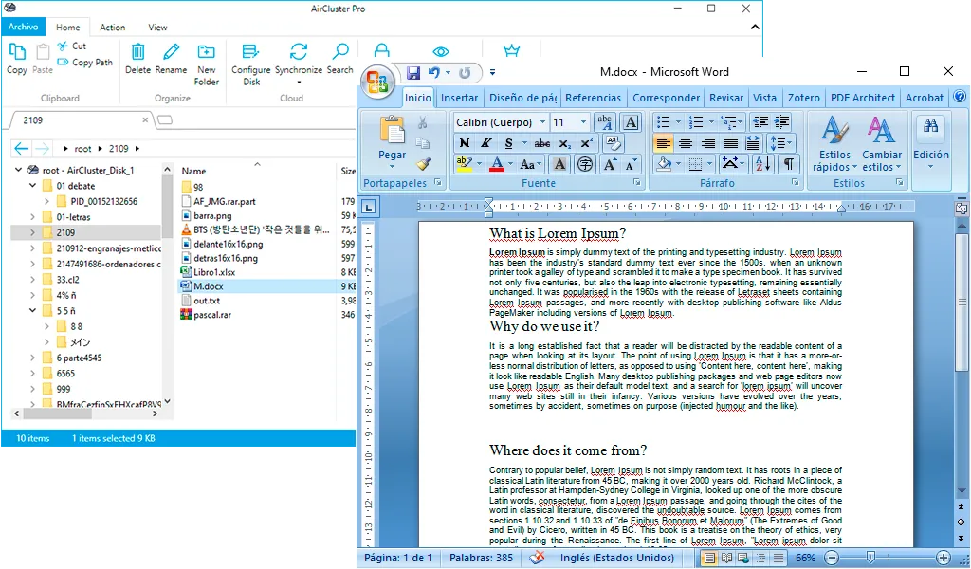Click the subscript X₂ icon
Screen dimensions: 971x569
[565, 143]
